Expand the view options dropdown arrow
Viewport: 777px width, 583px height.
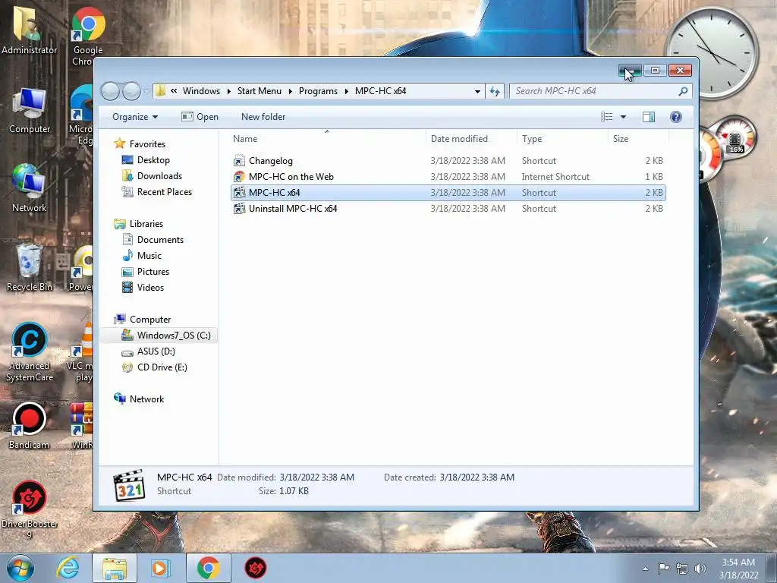[x=624, y=117]
